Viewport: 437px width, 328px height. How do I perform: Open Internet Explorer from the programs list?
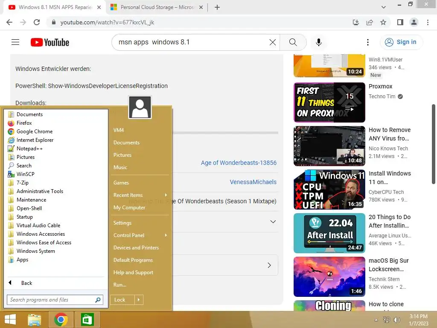(35, 140)
